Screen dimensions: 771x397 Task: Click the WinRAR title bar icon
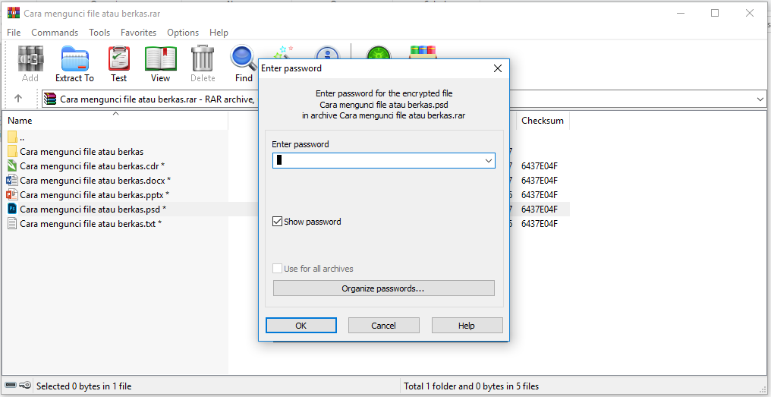[13, 13]
